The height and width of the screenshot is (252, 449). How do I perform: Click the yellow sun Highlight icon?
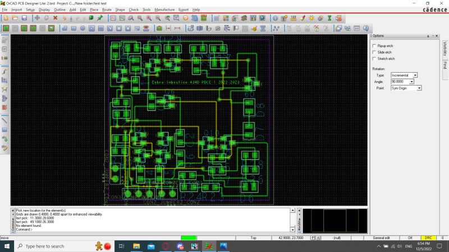pos(311,18)
